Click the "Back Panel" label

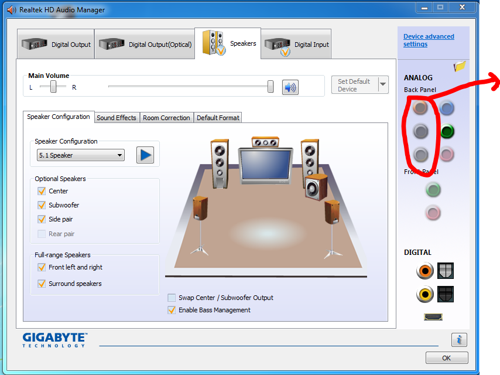pos(420,90)
